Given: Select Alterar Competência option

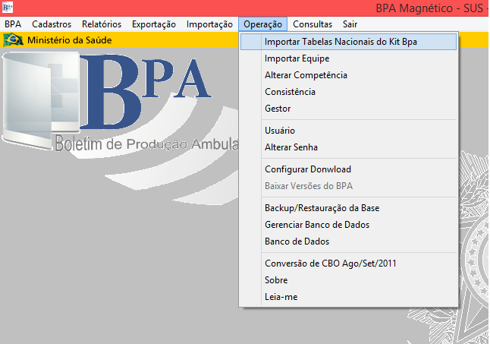Looking at the screenshot, I should click(306, 75).
